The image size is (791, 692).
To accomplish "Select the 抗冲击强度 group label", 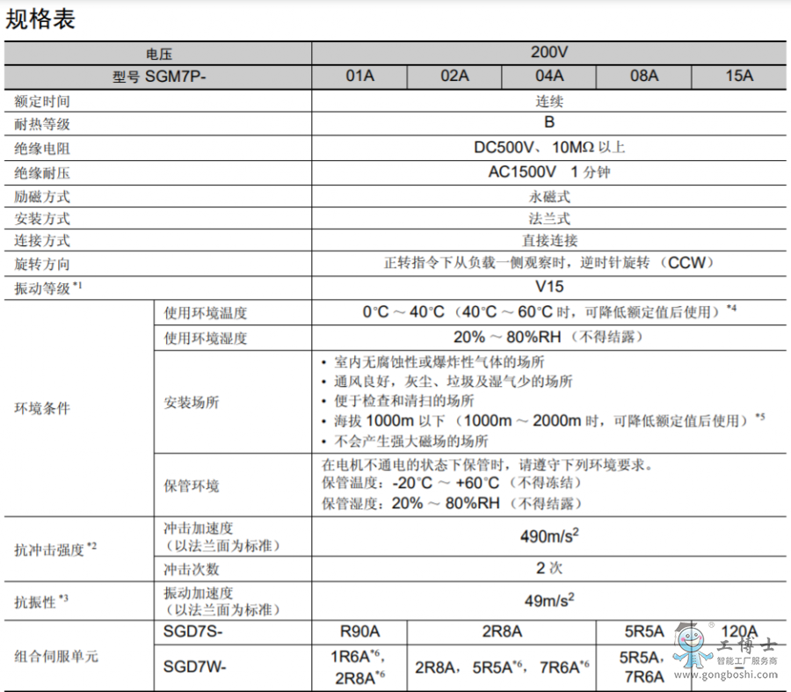I will (x=55, y=550).
